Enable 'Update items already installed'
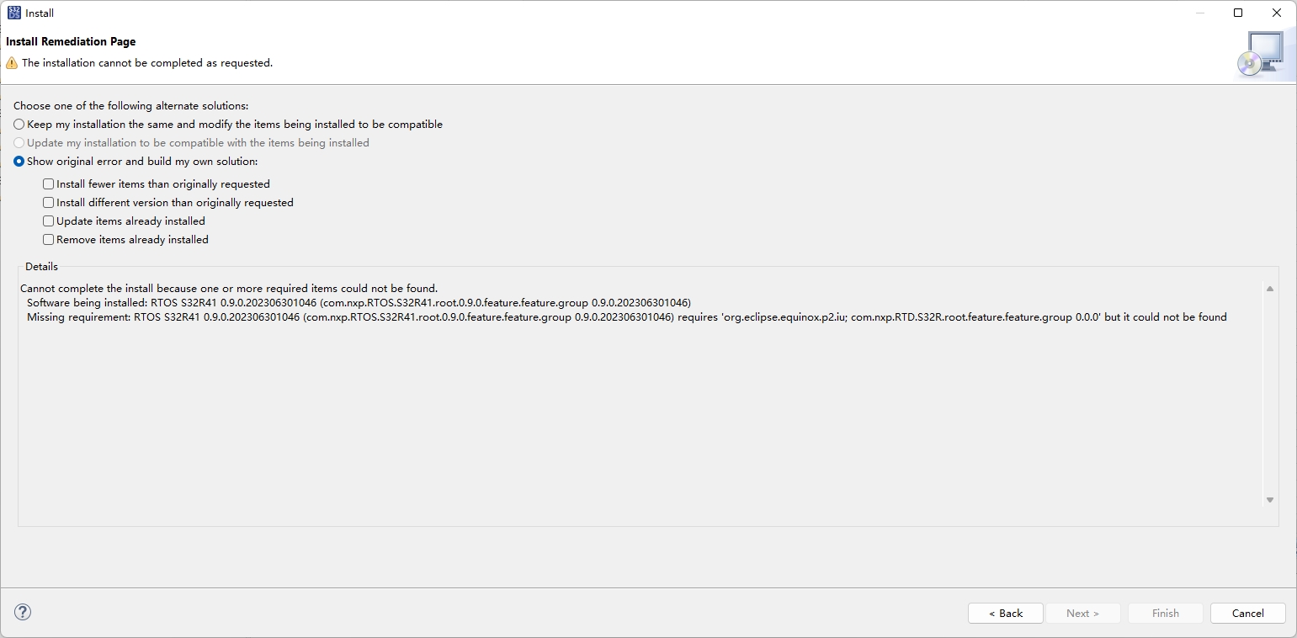The width and height of the screenshot is (1297, 638). click(49, 221)
